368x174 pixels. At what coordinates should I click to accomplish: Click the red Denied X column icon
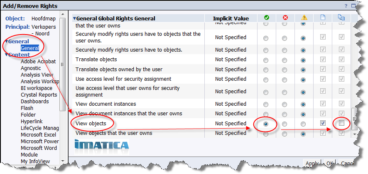tap(285, 17)
